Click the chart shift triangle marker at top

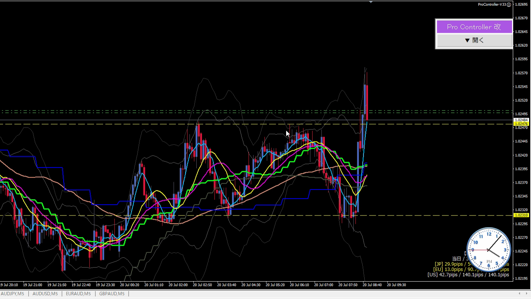[371, 2]
